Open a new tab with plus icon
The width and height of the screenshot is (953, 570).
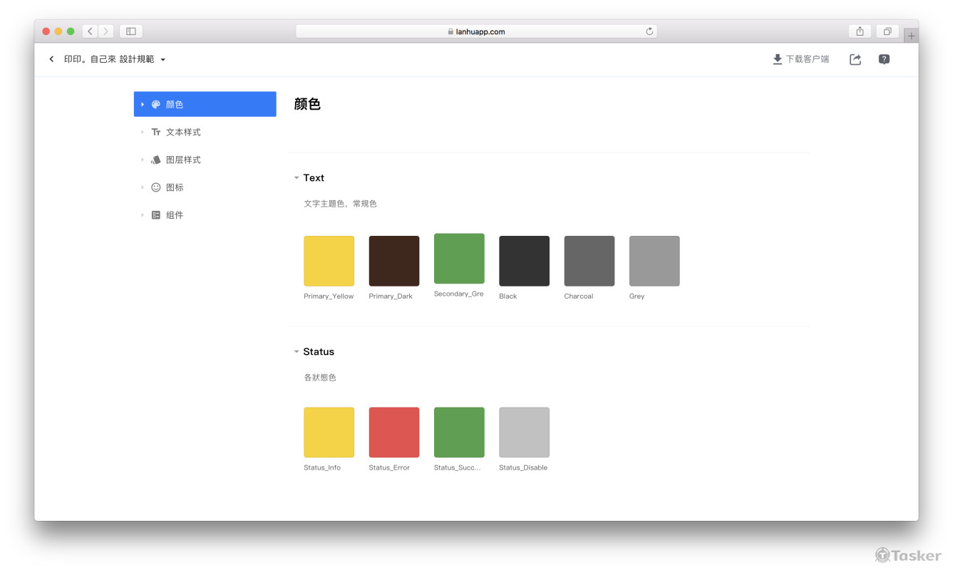[911, 36]
